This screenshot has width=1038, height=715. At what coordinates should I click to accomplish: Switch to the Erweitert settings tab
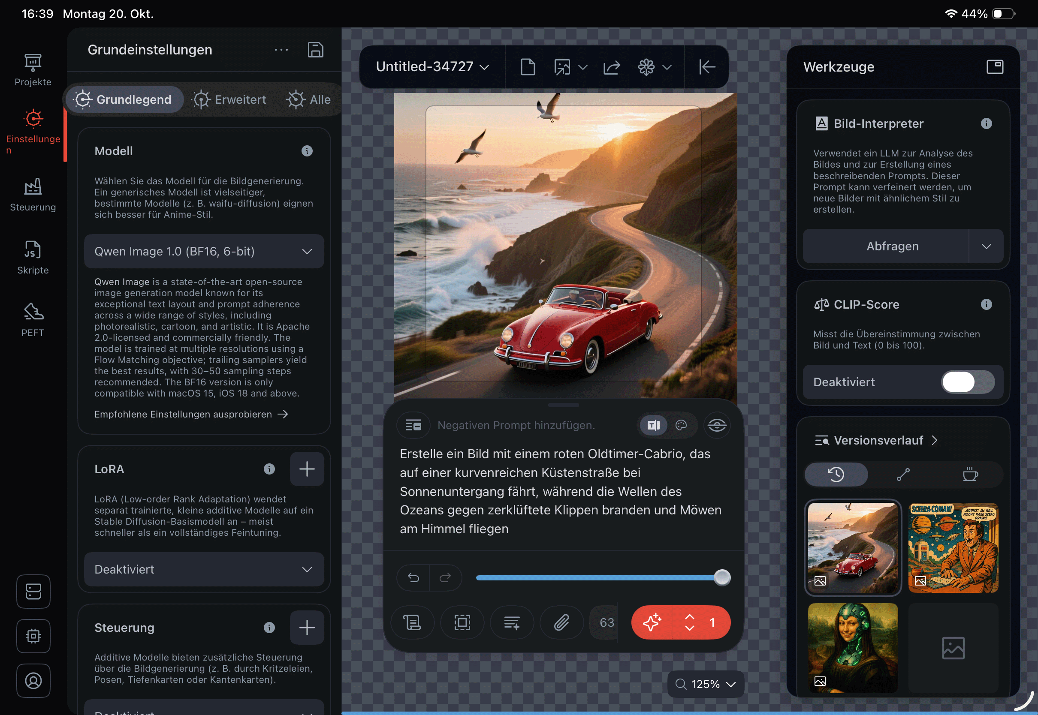[x=229, y=99]
